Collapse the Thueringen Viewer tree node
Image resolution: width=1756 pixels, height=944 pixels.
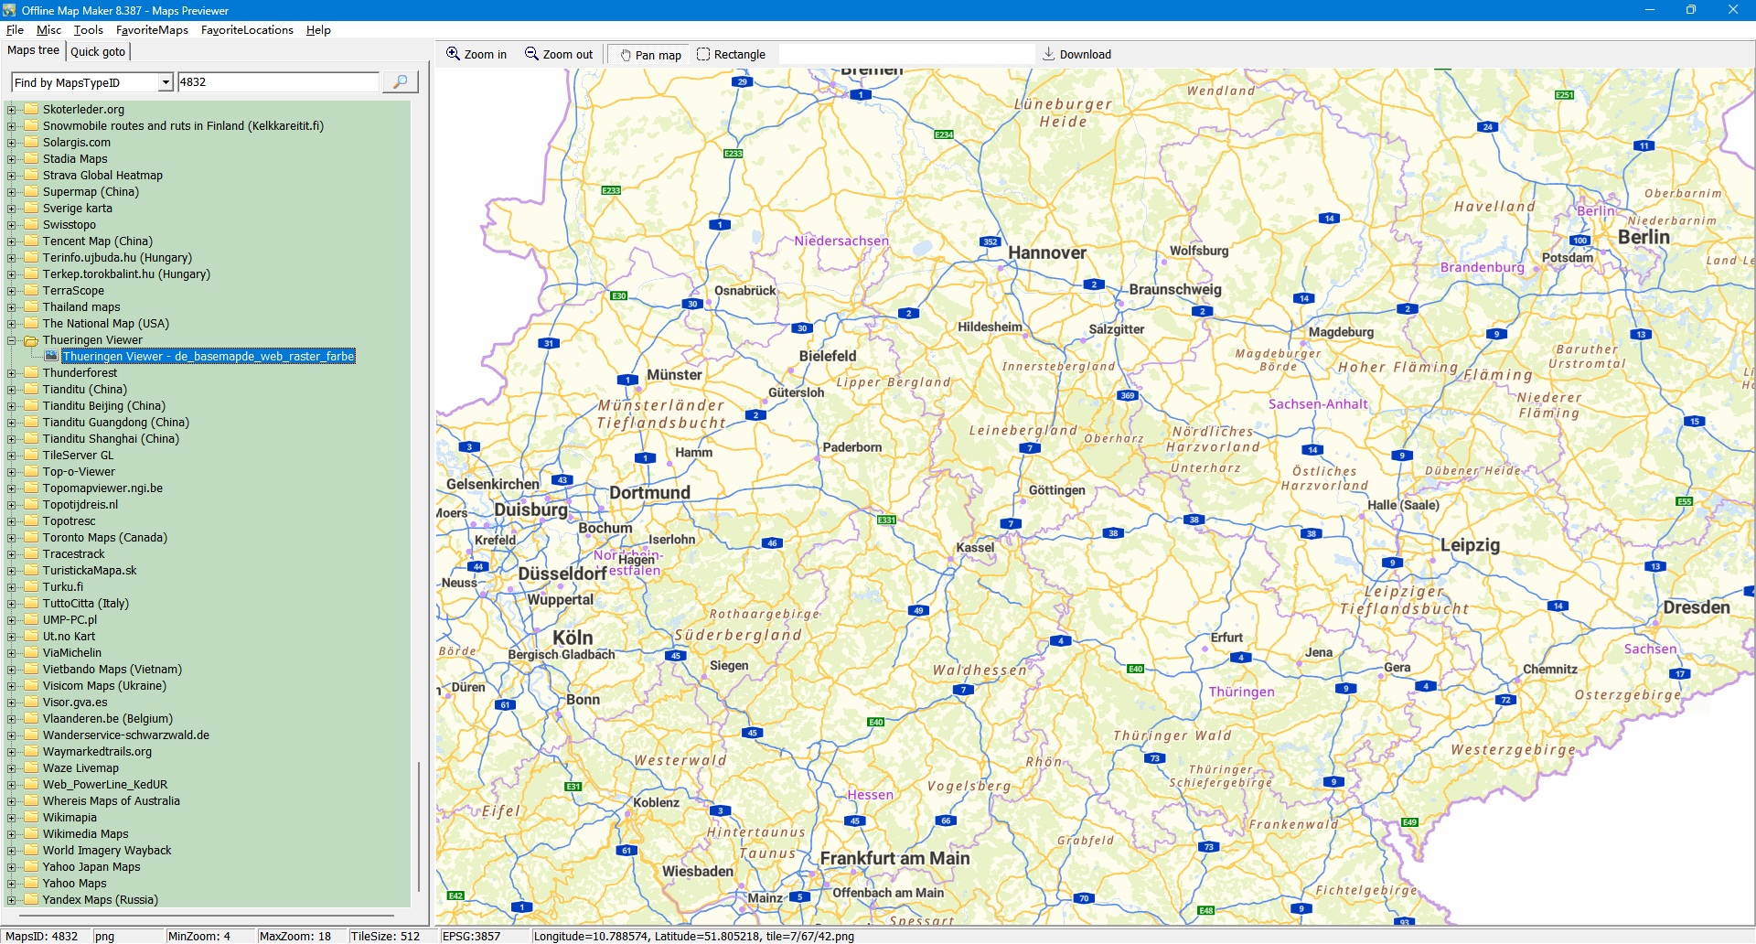(12, 340)
